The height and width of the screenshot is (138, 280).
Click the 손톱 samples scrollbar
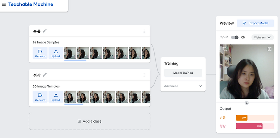pyautogui.click(x=75, y=60)
